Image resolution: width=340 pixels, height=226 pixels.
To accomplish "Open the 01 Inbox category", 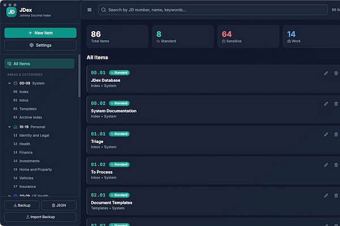I will click(x=21, y=100).
